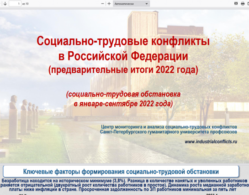The image size is (249, 195).
Task: Click the 'в январе-сентябре 2022 года)' line
Action: 123,104
